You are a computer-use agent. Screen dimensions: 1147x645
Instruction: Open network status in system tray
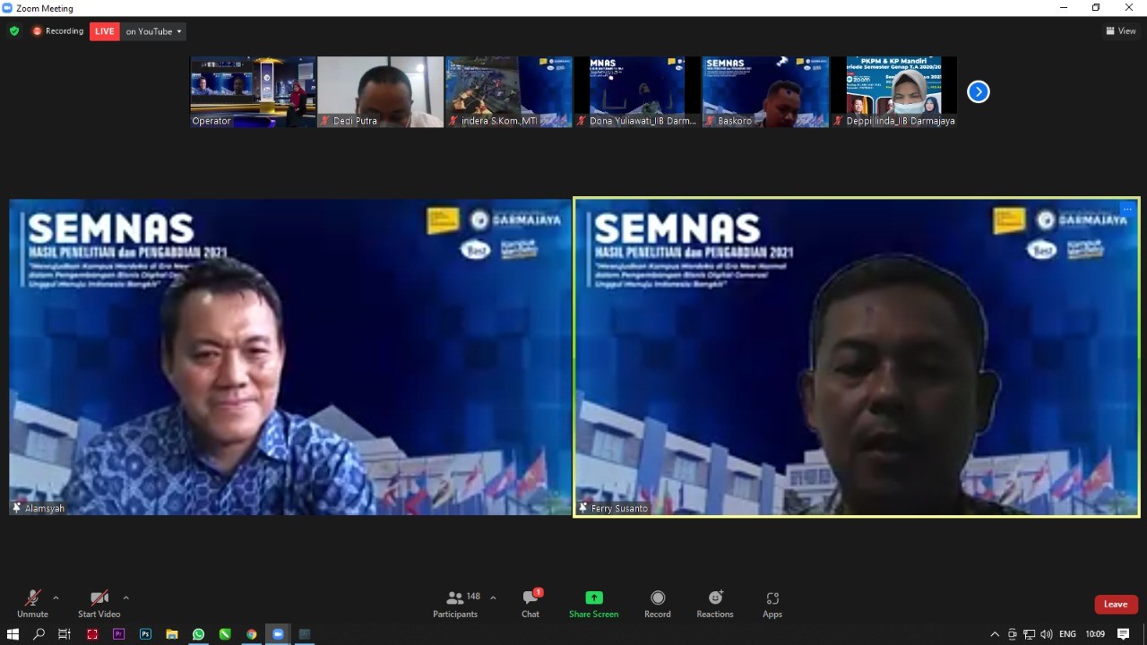point(1030,634)
